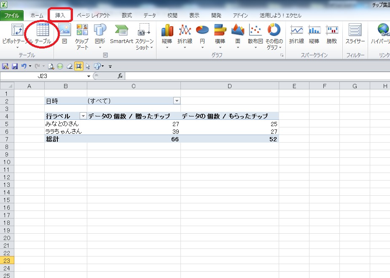Screen dimensions: 390x278
Task: Add a slicer (スライサー)
Action: (x=355, y=34)
